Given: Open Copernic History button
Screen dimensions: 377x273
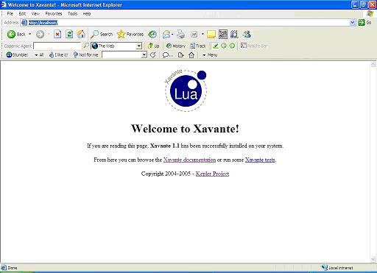Looking at the screenshot, I should 175,46.
